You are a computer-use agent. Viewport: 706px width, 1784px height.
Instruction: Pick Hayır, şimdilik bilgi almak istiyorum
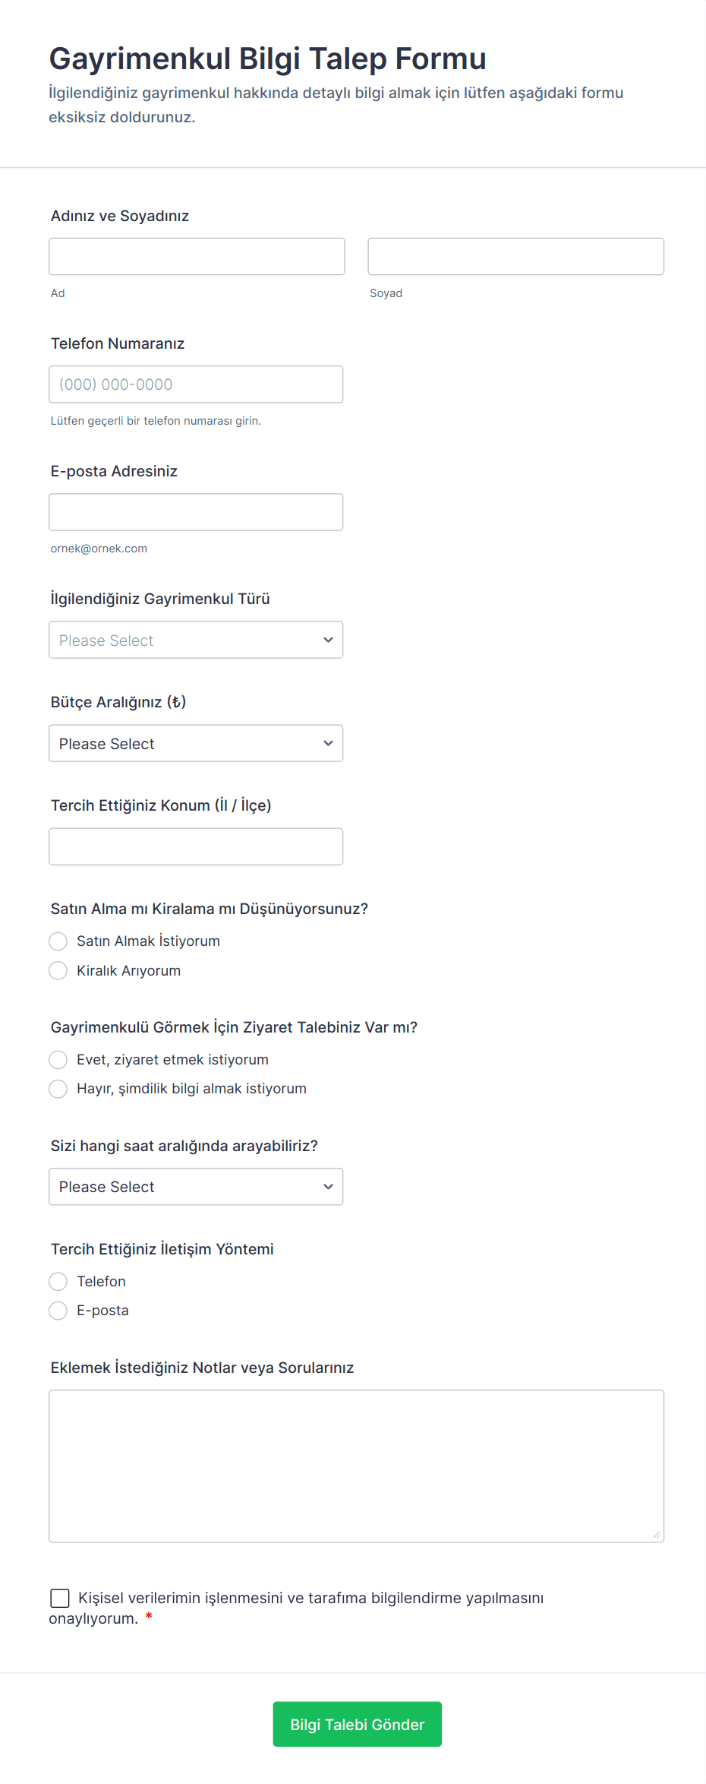(58, 1089)
